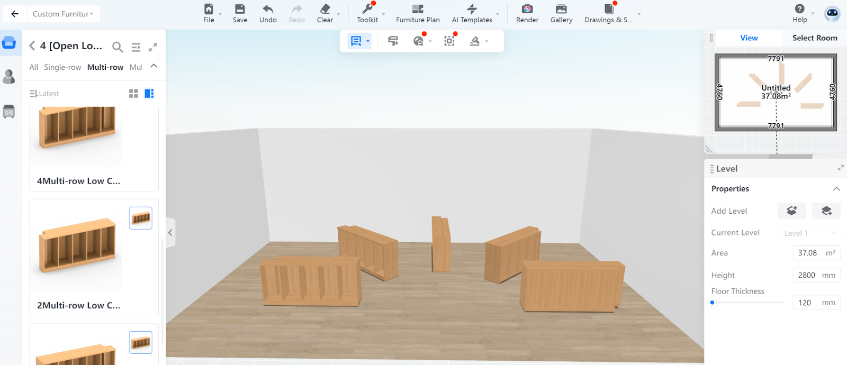Open the Render camera tool
The image size is (847, 365).
pyautogui.click(x=527, y=9)
